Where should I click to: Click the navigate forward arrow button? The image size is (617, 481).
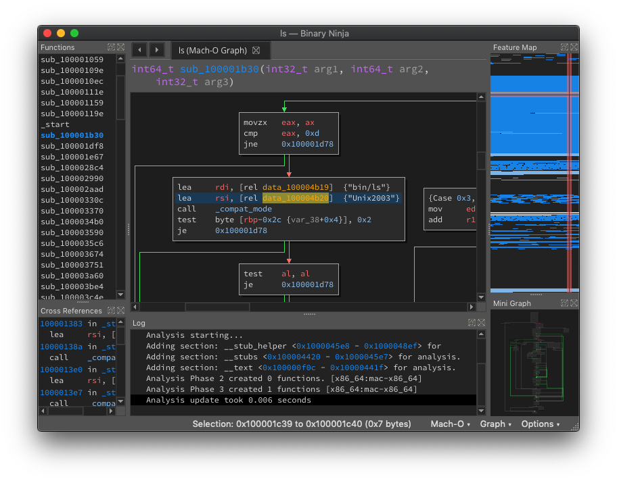point(156,50)
